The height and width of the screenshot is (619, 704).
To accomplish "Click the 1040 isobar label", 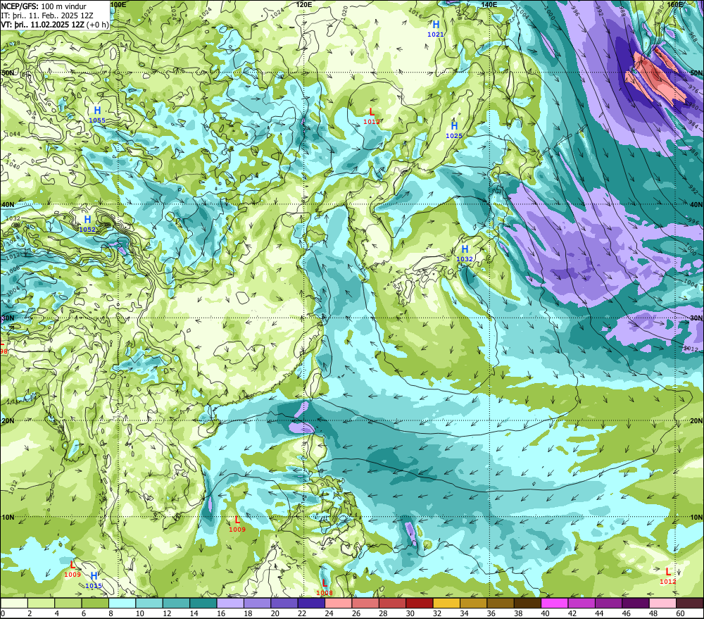I will 13,166.
